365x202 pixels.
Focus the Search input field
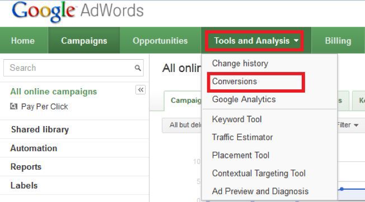pyautogui.click(x=73, y=68)
